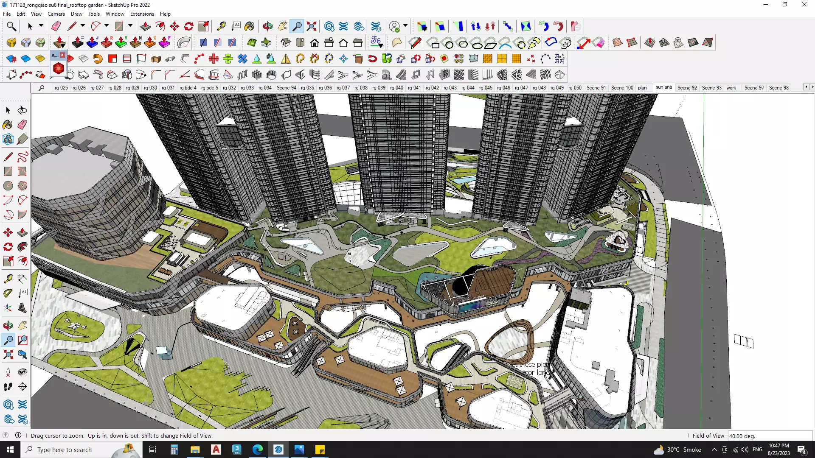
Task: Switch to the 'sun ana' scene tab
Action: pyautogui.click(x=664, y=87)
